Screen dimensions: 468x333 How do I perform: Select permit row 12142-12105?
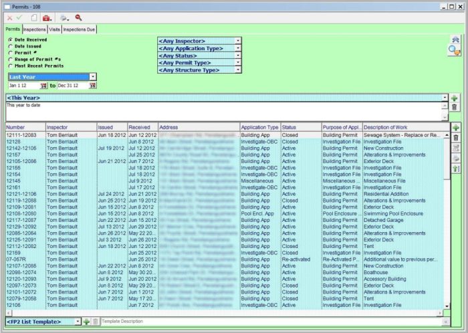point(224,148)
